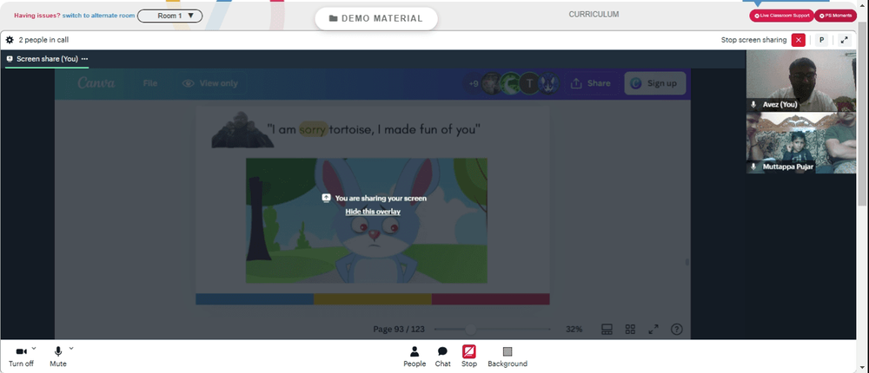Mute the microphone
This screenshot has height=373, width=869.
click(58, 357)
